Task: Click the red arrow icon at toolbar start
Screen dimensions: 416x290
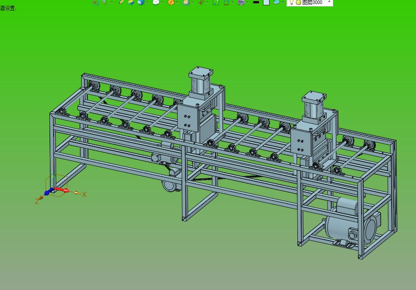Action: [x=95, y=2]
